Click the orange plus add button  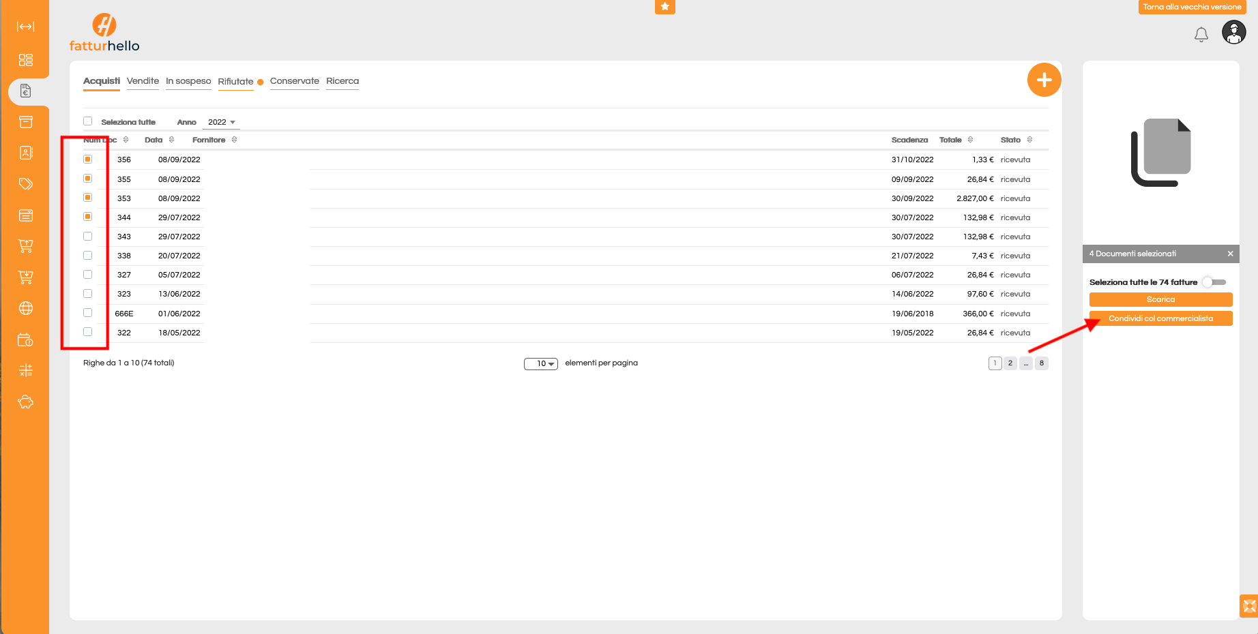point(1044,80)
